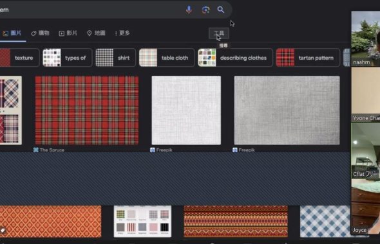Viewport: 380px width, 244px height.
Task: Select the describing clothes filter chip
Action: (x=235, y=58)
